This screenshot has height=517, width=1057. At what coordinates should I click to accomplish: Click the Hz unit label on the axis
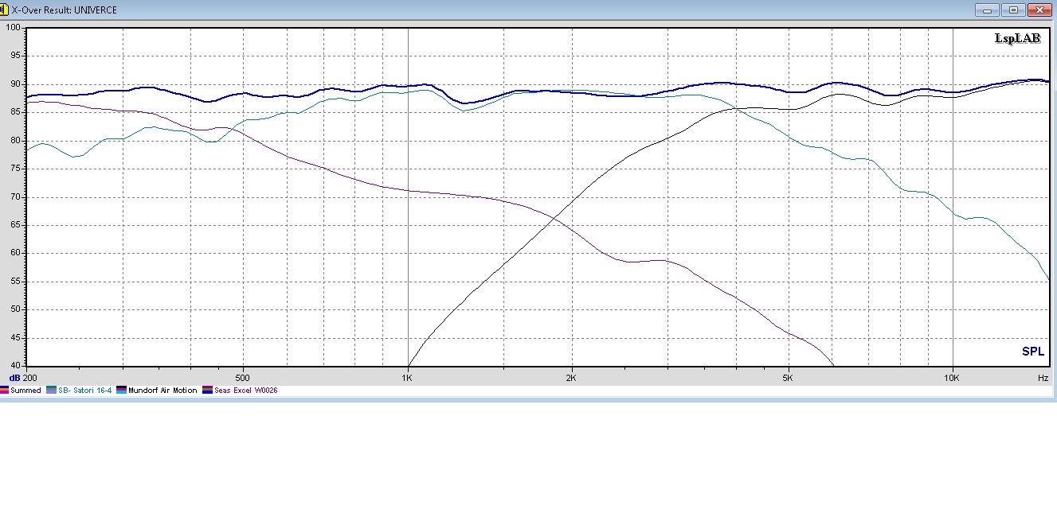pos(1043,378)
